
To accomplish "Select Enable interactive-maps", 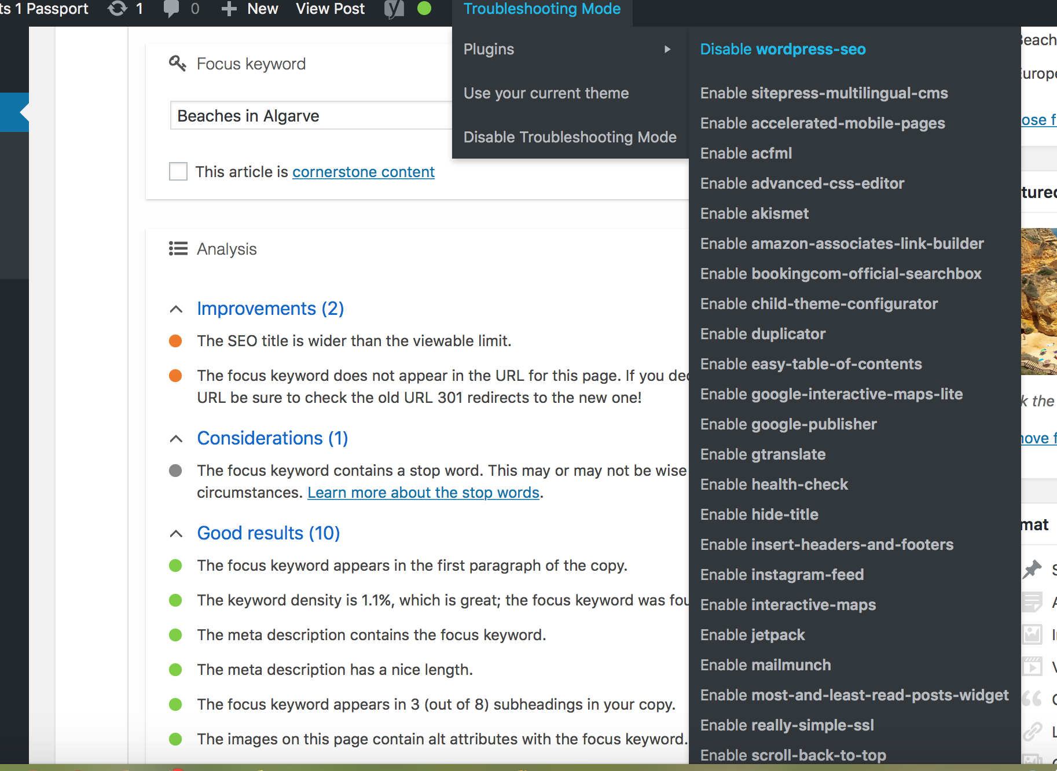I will point(788,605).
